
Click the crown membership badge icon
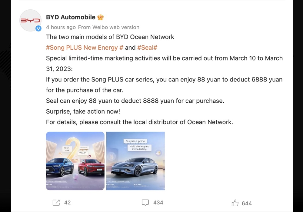tap(101, 17)
